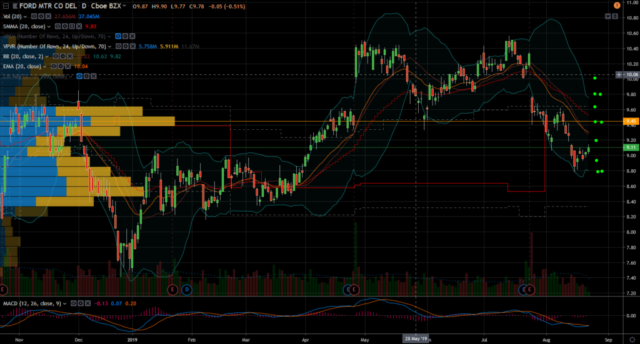Click the 10.06 crosshair price label

click(x=632, y=74)
